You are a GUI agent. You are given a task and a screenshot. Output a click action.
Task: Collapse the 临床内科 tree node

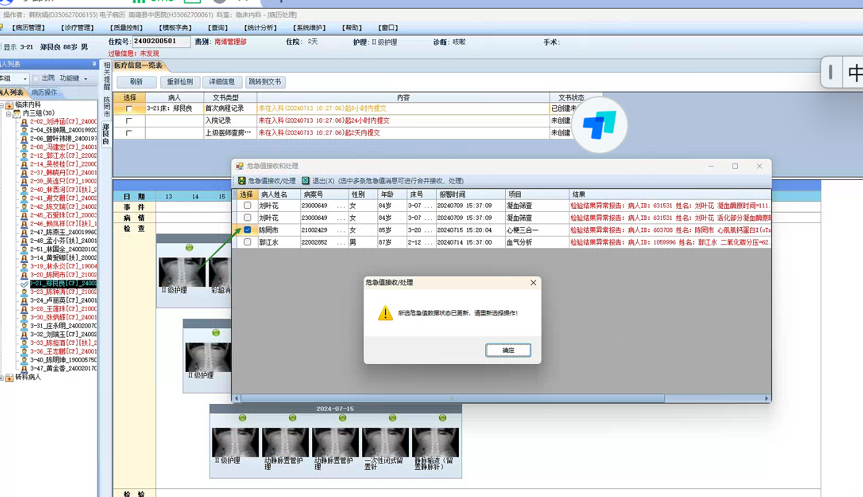[2, 105]
